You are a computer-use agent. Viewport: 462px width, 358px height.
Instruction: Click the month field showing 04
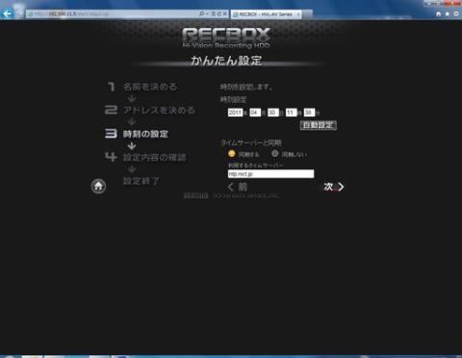tap(255, 113)
